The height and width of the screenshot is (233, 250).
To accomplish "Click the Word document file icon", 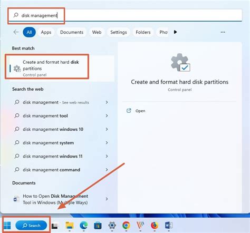I will (17, 199).
